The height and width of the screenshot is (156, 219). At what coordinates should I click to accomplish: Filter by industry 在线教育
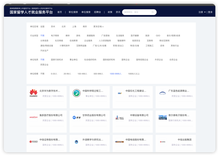point(74,41)
